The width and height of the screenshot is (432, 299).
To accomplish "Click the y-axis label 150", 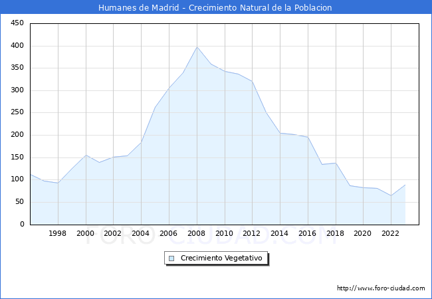I will (17, 157).
